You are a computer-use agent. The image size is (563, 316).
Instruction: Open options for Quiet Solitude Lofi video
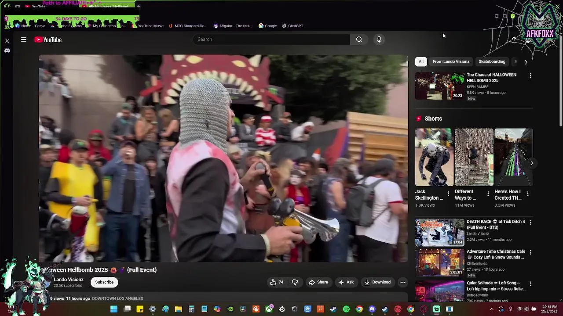click(530, 284)
